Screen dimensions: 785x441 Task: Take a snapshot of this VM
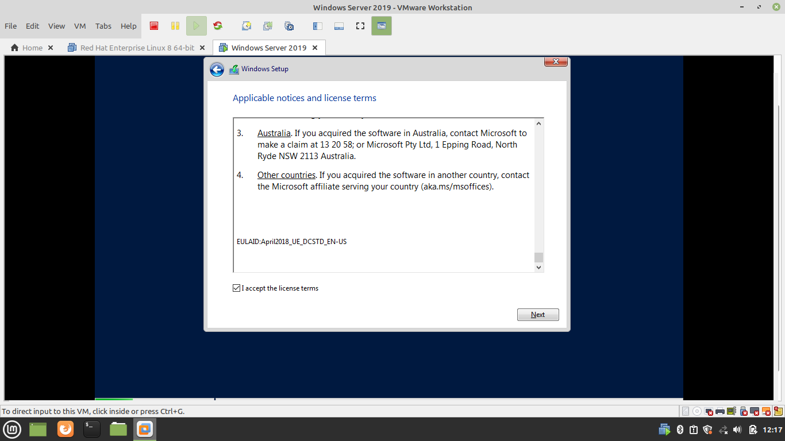[247, 26]
